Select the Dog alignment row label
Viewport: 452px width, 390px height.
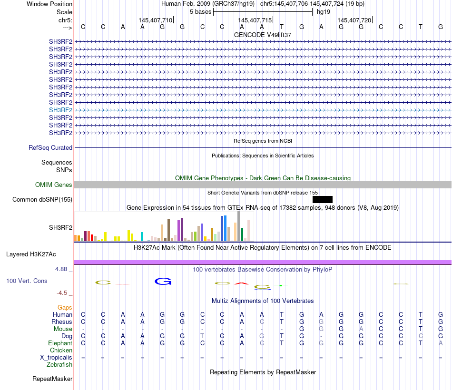tap(67, 336)
